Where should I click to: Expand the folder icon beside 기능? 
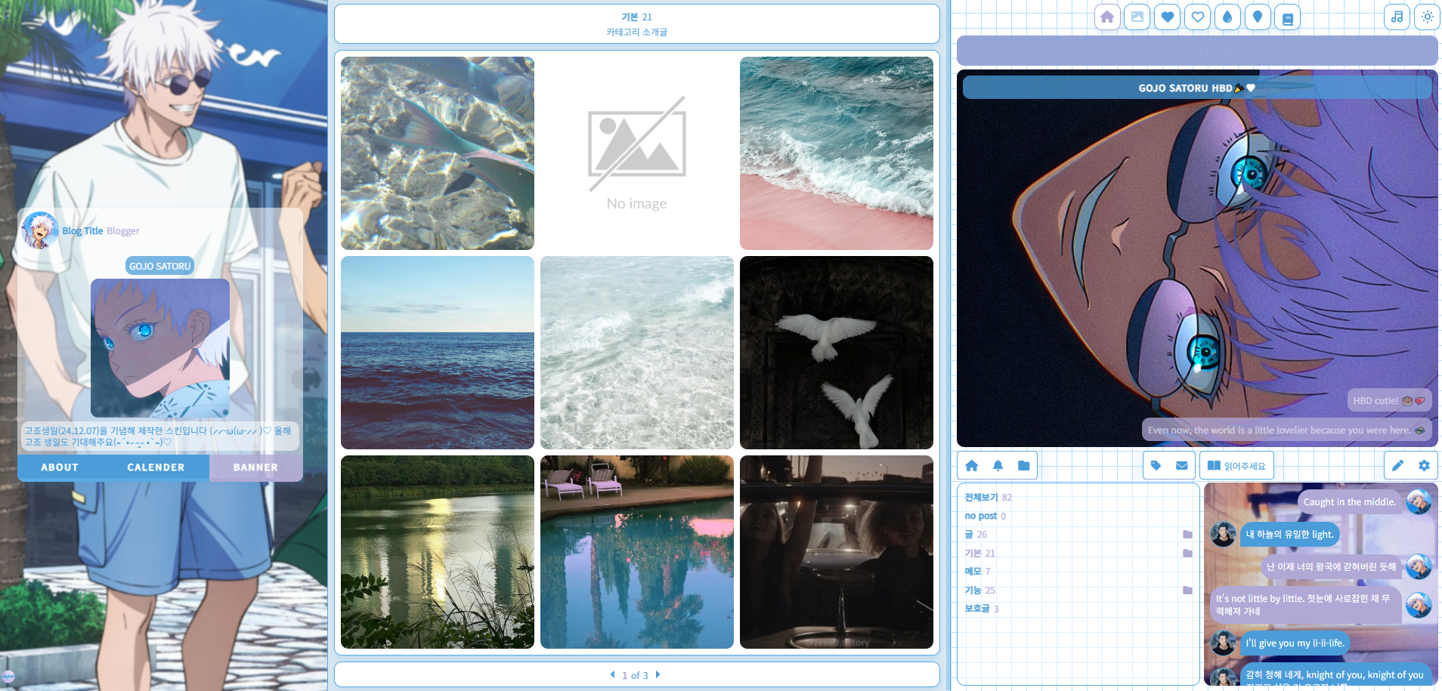1187,590
